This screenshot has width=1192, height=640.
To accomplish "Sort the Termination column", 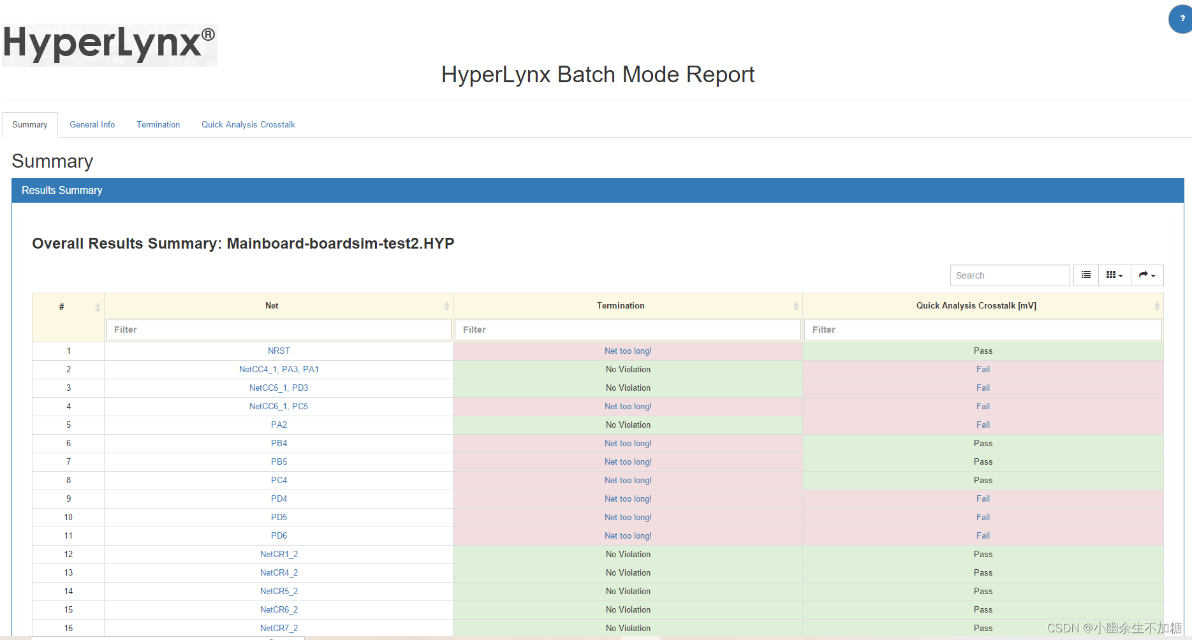I will click(x=796, y=306).
